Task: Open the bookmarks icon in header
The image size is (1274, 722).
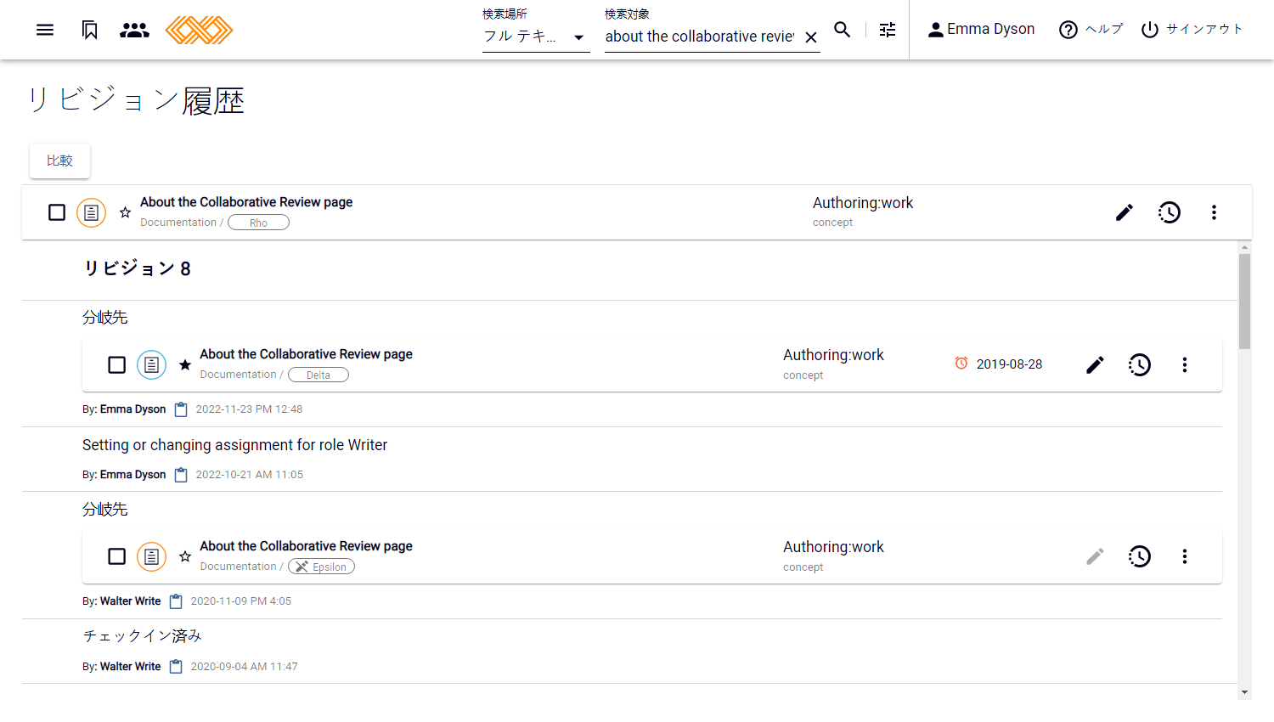Action: (x=90, y=30)
